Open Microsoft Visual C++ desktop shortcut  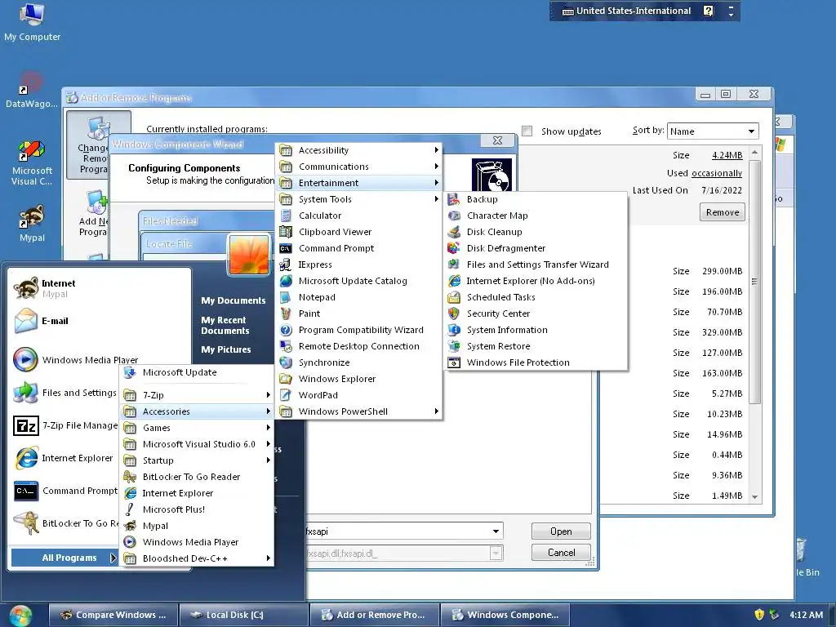(32, 163)
